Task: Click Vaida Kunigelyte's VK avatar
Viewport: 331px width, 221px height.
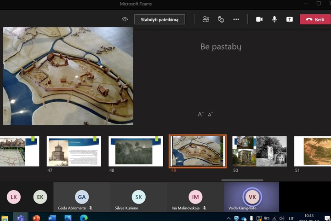Action: [x=252, y=197]
